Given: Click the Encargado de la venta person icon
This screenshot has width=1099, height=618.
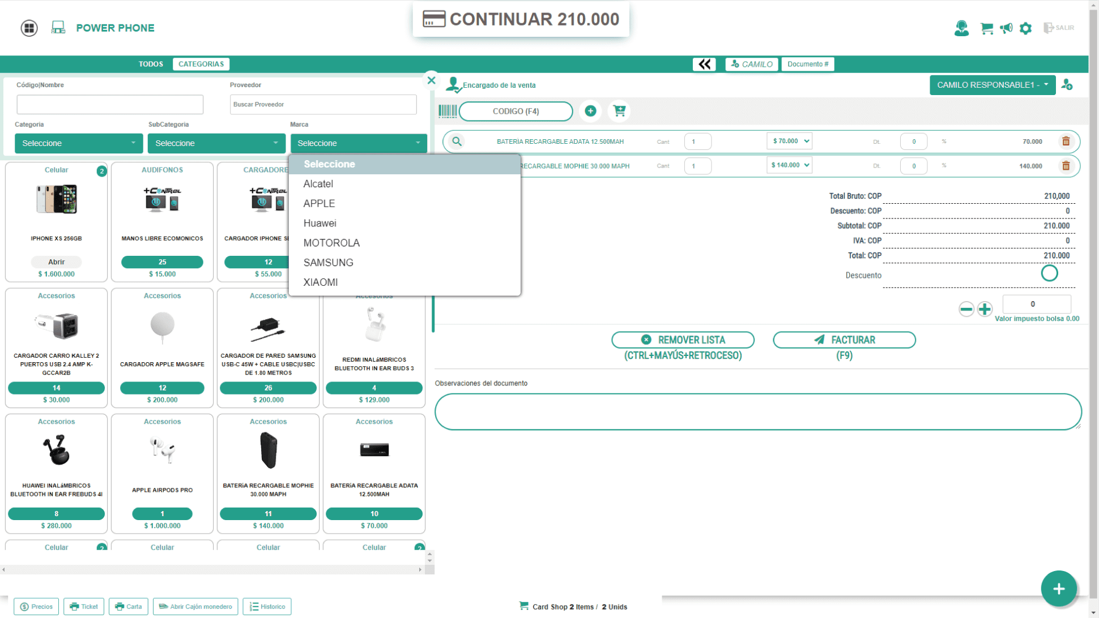Looking at the screenshot, I should point(453,85).
